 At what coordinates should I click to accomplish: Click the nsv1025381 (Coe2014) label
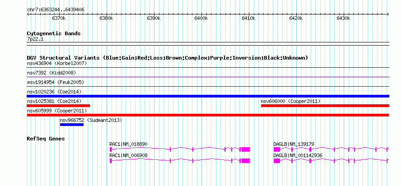pyautogui.click(x=54, y=101)
